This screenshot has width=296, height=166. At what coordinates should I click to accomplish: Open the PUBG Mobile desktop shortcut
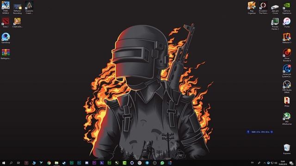6,7
